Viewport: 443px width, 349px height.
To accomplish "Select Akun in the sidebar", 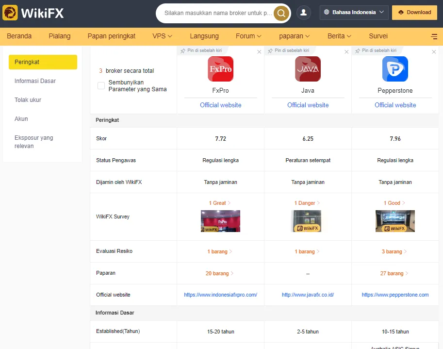I will 21,119.
